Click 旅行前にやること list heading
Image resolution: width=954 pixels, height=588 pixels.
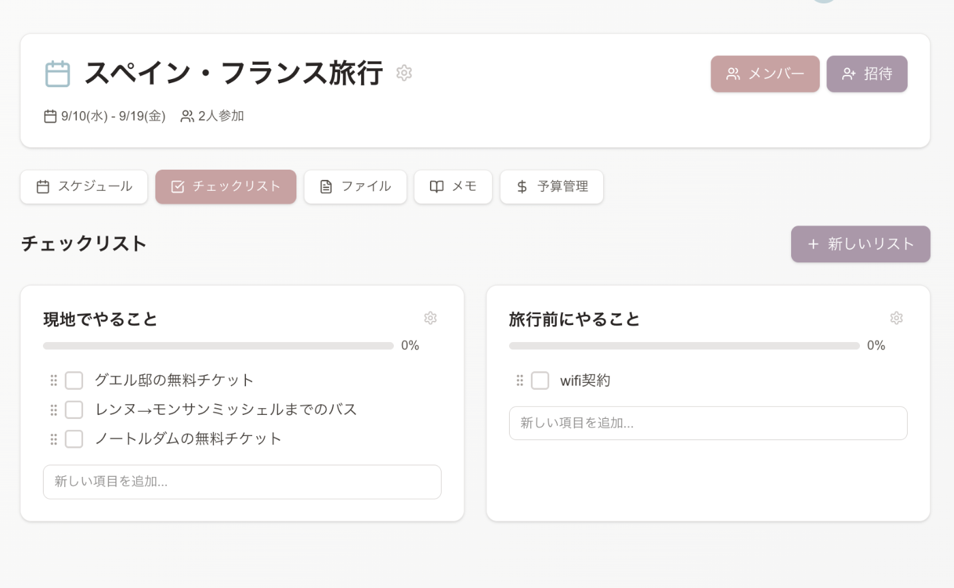[574, 319]
